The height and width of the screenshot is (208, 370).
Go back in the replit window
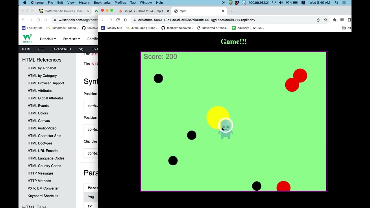click(103, 20)
